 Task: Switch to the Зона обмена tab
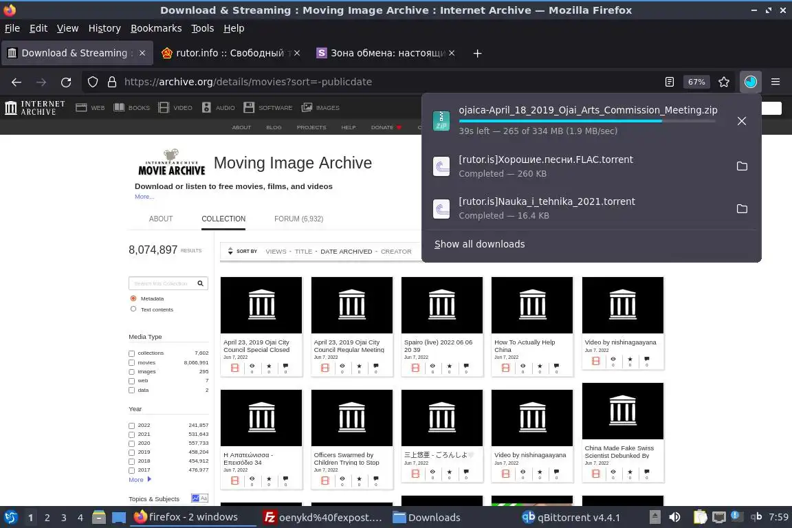(385, 53)
